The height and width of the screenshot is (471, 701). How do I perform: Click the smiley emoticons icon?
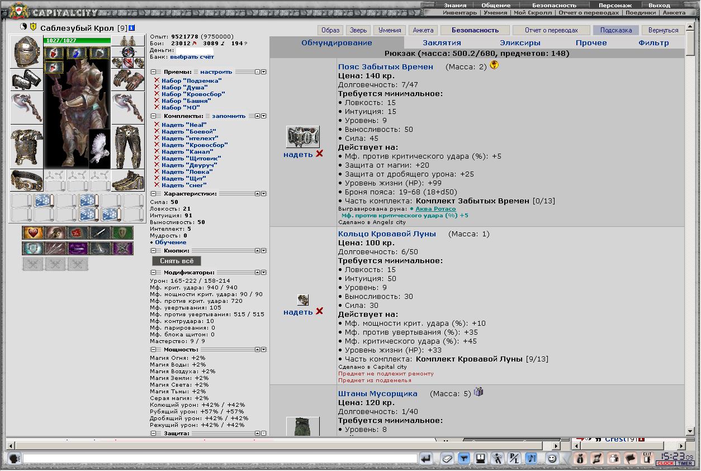(552, 458)
